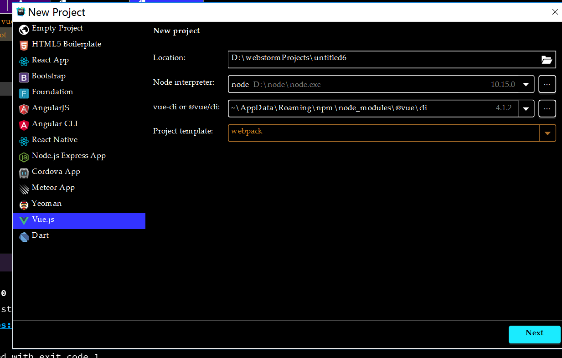Close the New Project dialog
The width and height of the screenshot is (562, 358).
[555, 12]
